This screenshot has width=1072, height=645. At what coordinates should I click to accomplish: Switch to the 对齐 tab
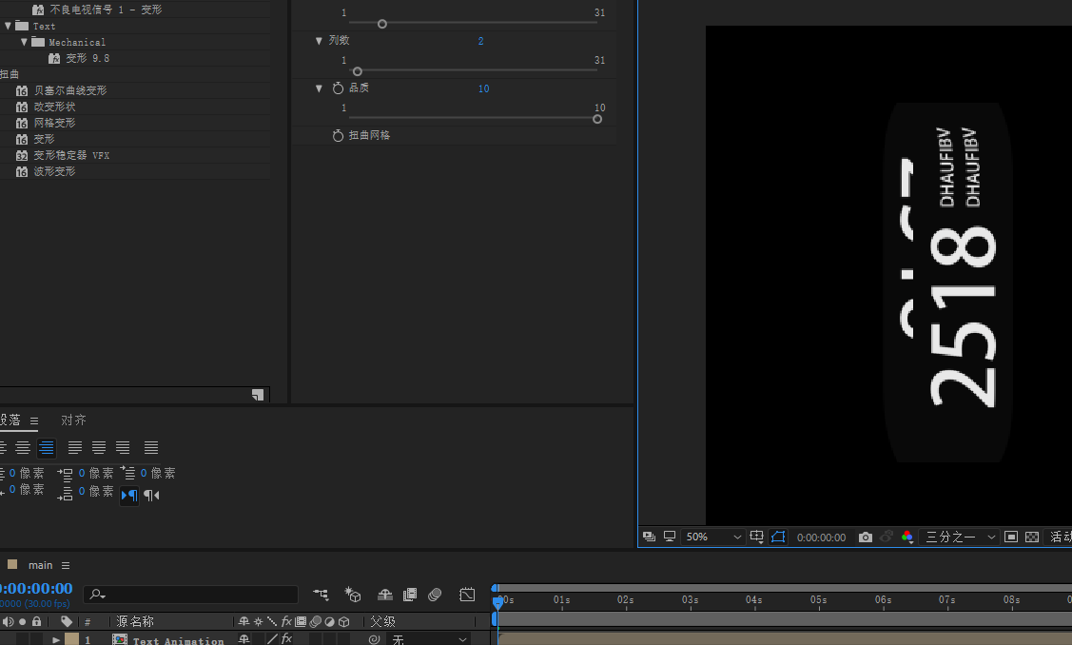click(x=73, y=420)
